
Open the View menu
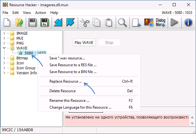(27, 13)
